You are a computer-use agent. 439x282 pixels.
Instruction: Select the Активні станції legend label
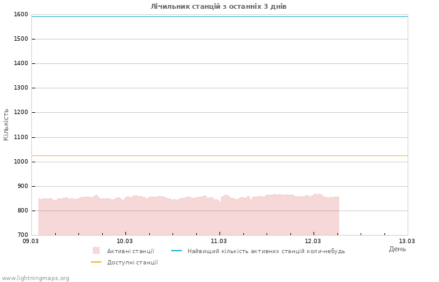coord(130,251)
